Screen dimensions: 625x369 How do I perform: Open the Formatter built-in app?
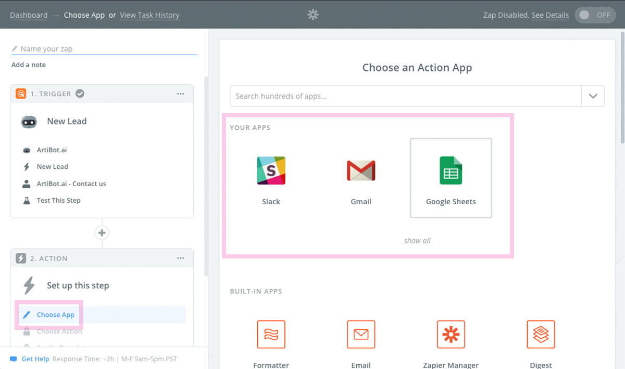[271, 334]
